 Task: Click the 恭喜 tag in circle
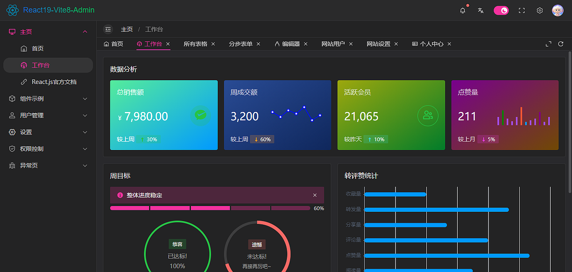[177, 244]
